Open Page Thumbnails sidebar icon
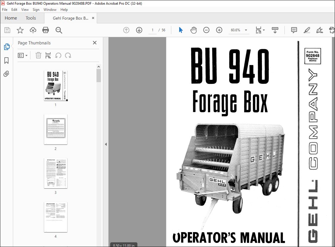 (7, 46)
